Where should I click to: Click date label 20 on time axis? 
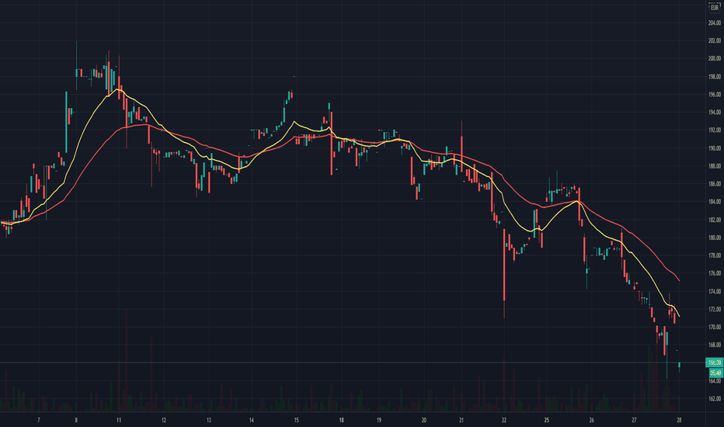pos(424,420)
